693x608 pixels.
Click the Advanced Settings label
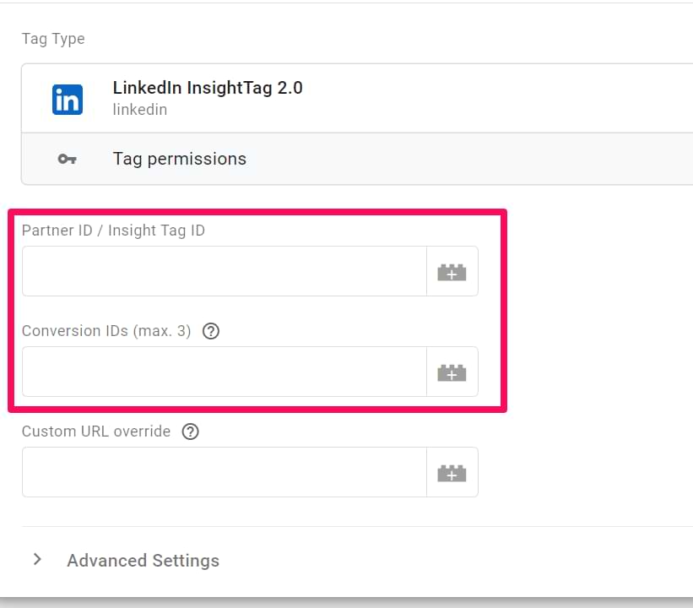(x=143, y=561)
